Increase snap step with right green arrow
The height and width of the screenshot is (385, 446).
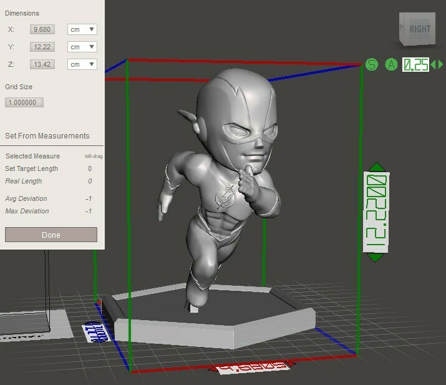[440, 65]
